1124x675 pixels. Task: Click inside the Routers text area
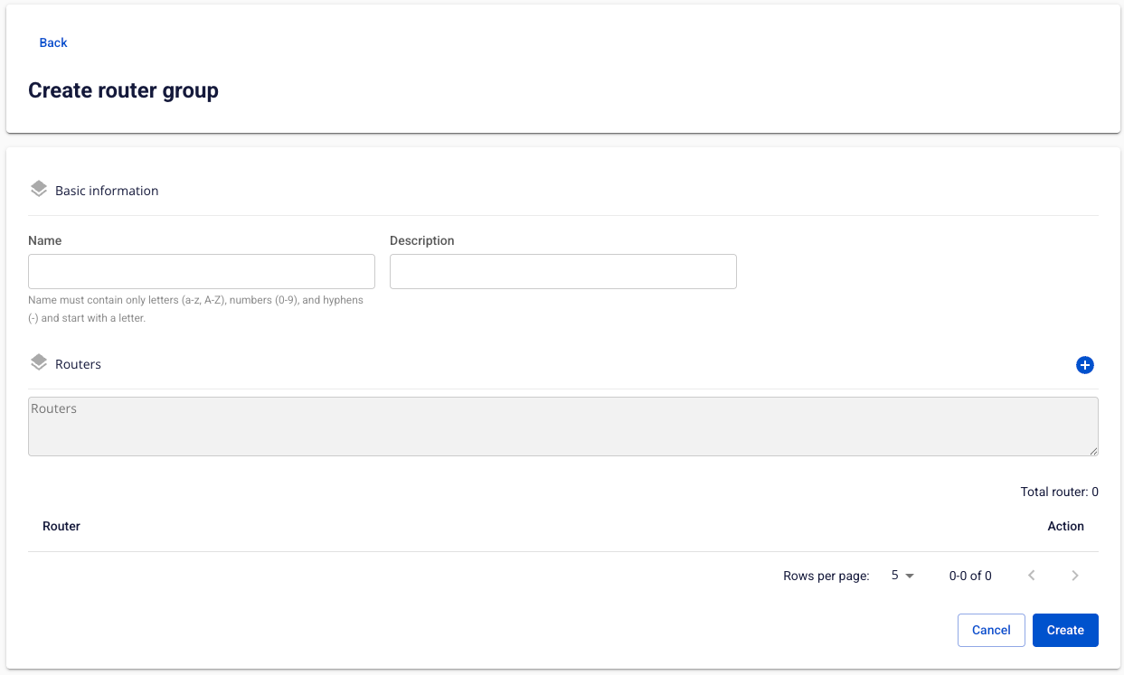[x=562, y=427]
